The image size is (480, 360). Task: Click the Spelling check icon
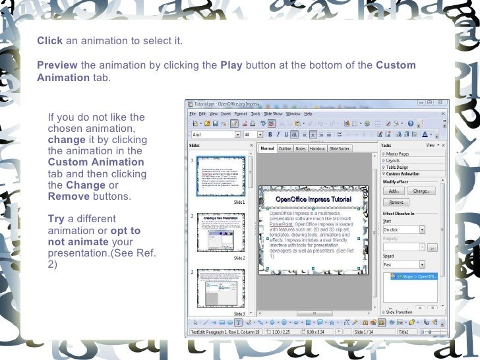tap(263, 124)
